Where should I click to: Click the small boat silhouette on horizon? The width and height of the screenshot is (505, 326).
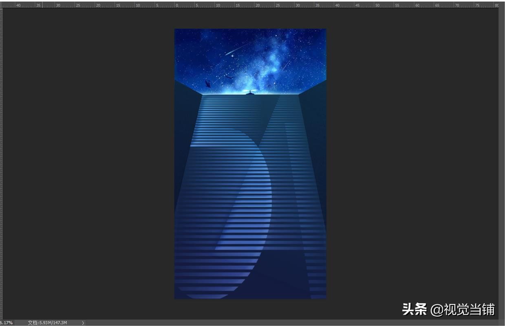pos(250,93)
